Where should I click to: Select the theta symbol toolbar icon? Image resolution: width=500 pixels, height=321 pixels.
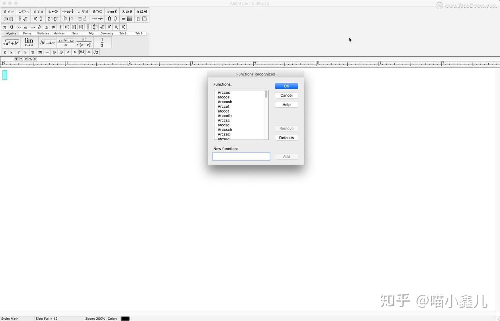(x=11, y=27)
